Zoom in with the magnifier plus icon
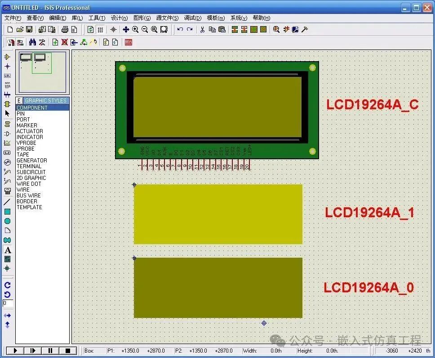Viewport: 435px width, 358px height. tap(135, 29)
